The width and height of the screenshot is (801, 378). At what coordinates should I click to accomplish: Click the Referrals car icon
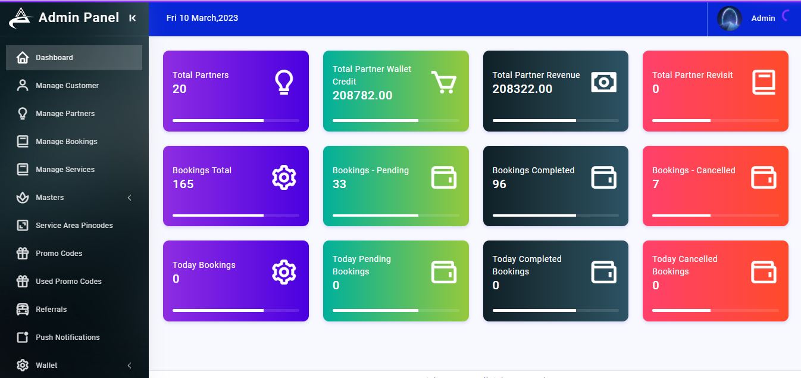pyautogui.click(x=23, y=310)
